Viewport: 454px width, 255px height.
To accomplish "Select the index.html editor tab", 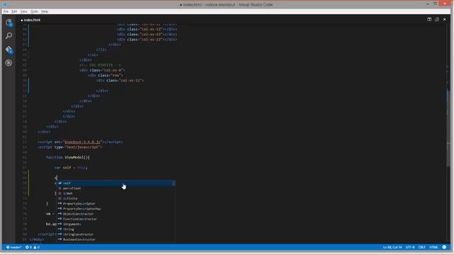I will click(31, 20).
